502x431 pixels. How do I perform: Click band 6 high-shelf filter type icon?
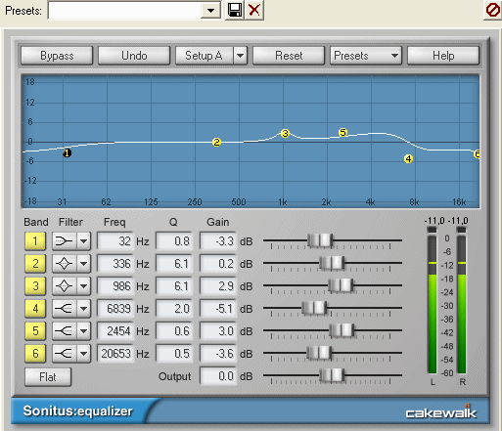(x=65, y=354)
